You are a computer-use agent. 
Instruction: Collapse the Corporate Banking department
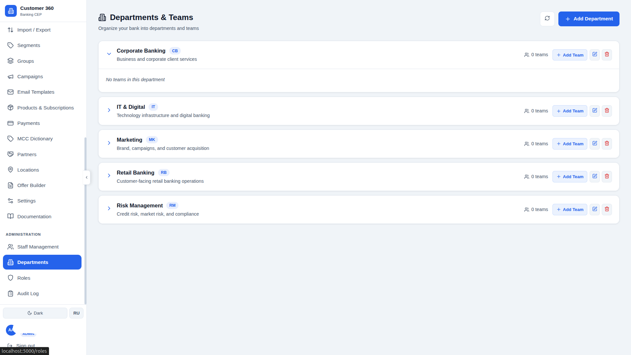[x=109, y=54]
